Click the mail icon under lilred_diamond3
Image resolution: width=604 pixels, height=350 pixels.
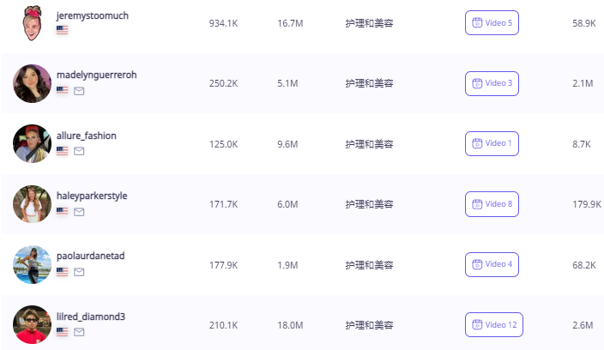(x=79, y=332)
